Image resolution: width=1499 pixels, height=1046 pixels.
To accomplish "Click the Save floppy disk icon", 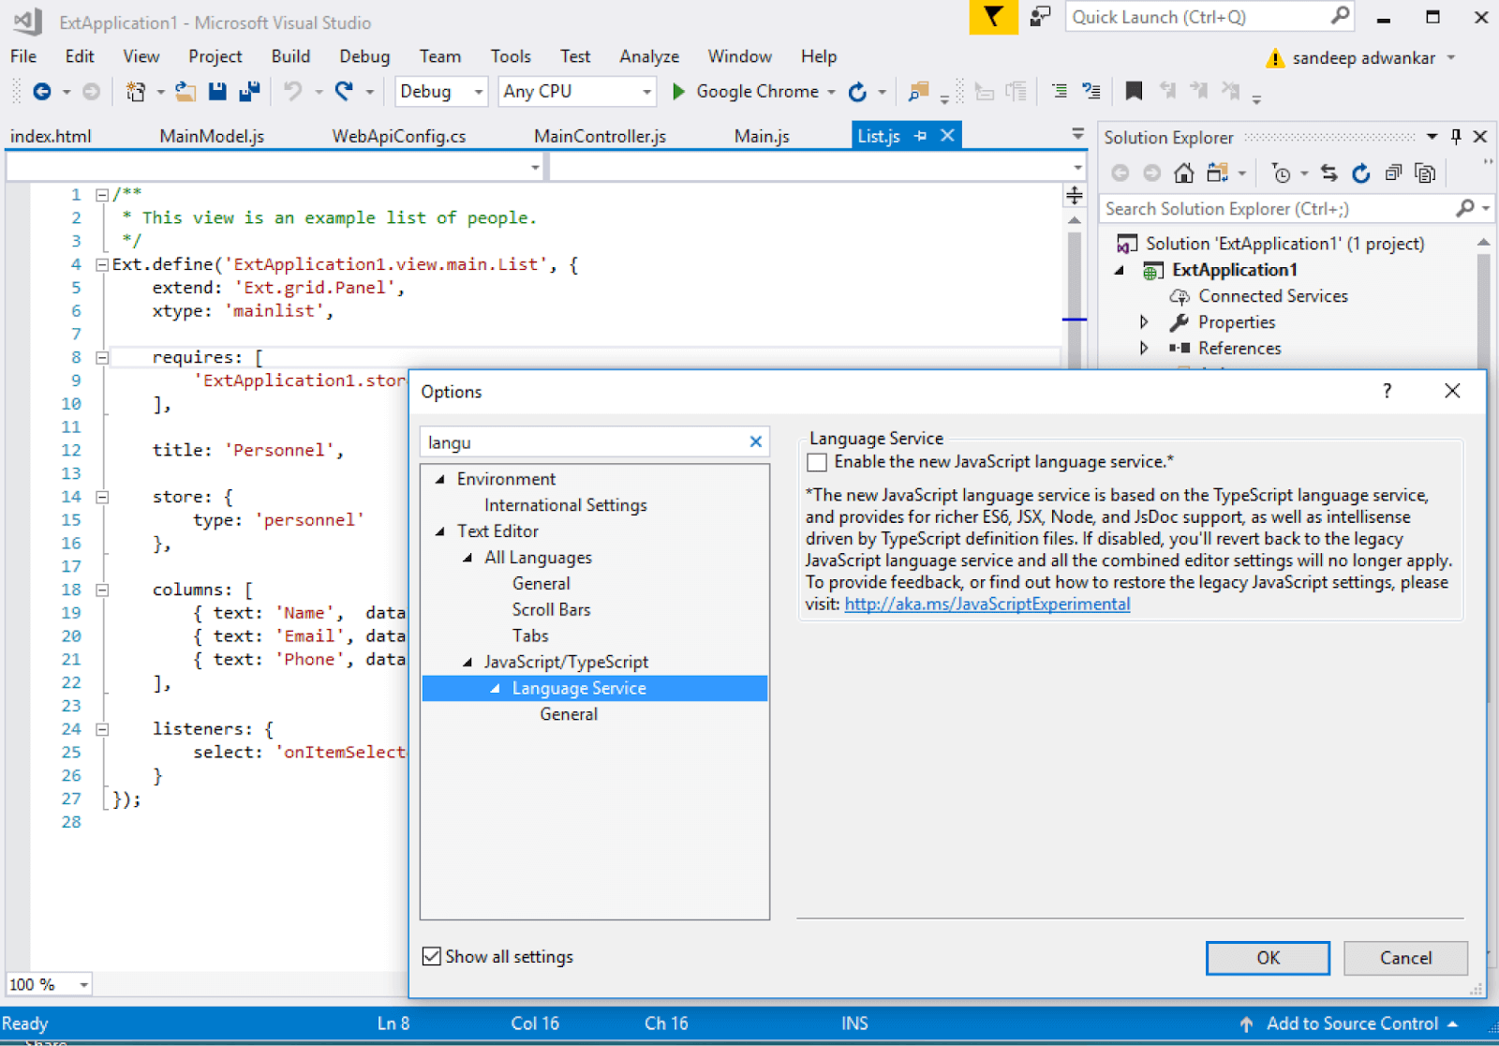I will click(217, 91).
